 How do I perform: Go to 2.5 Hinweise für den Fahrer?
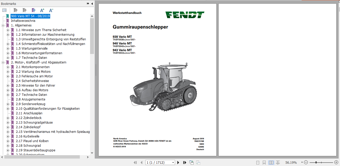pos(36,86)
